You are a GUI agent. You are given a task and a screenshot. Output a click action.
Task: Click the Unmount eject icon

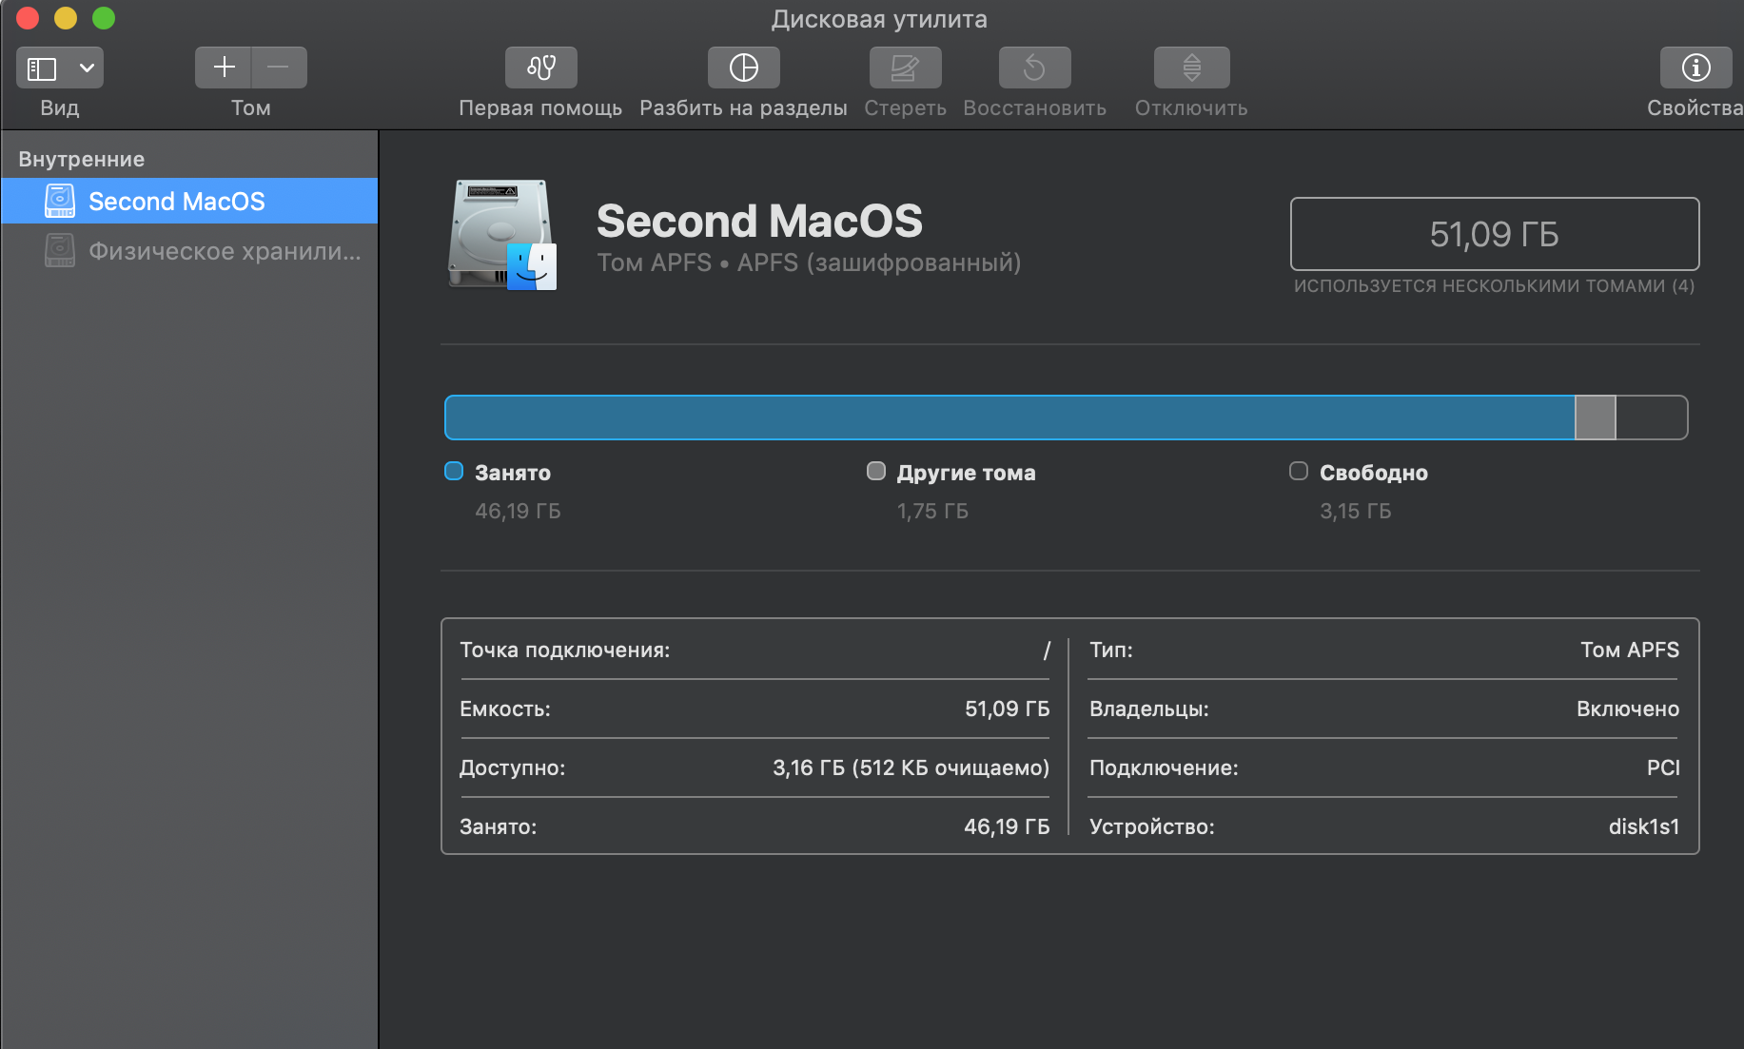1191,68
